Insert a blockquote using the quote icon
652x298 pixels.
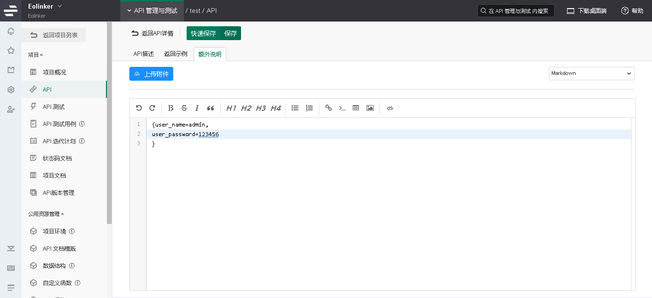point(210,108)
